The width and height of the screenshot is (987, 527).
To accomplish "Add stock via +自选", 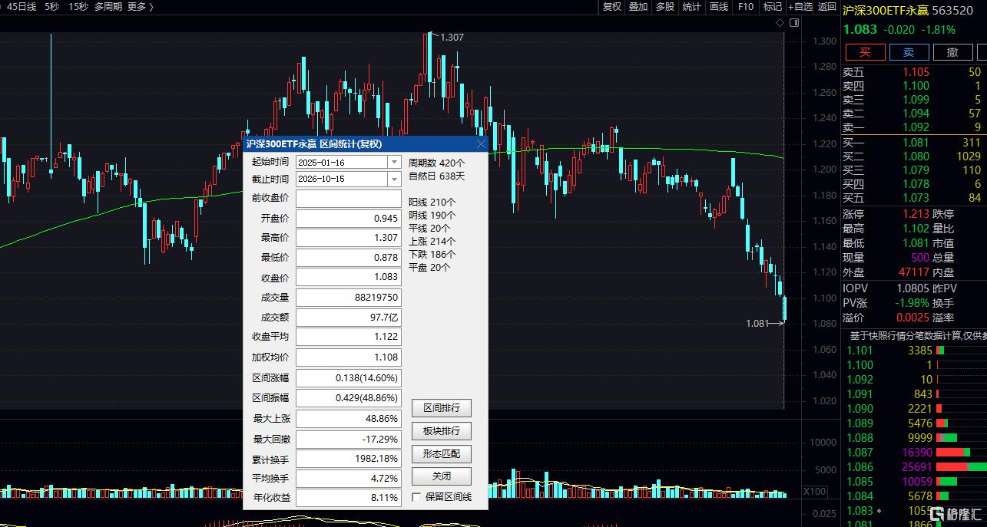I will pos(800,7).
